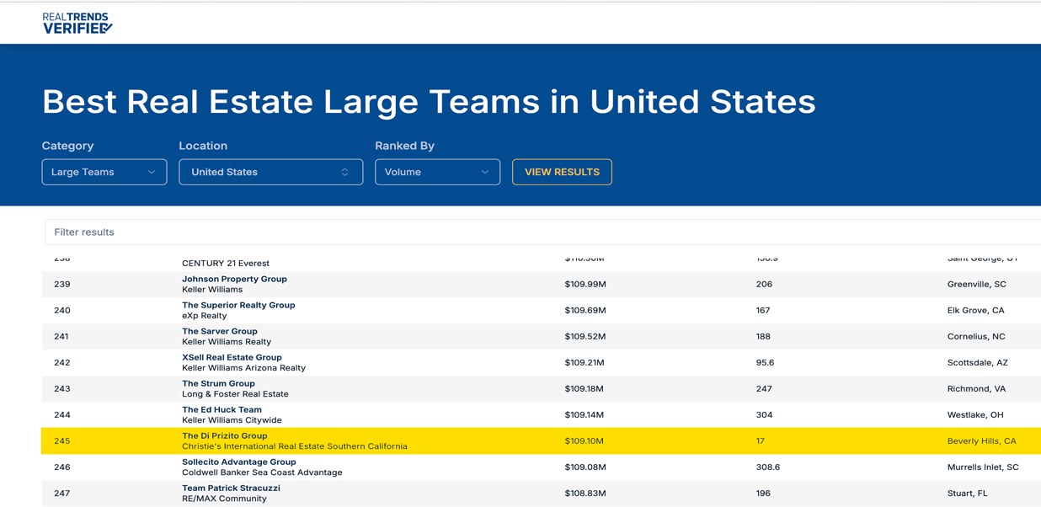The height and width of the screenshot is (507, 1041).
Task: Click the $109.14M volume value
Action: [585, 415]
